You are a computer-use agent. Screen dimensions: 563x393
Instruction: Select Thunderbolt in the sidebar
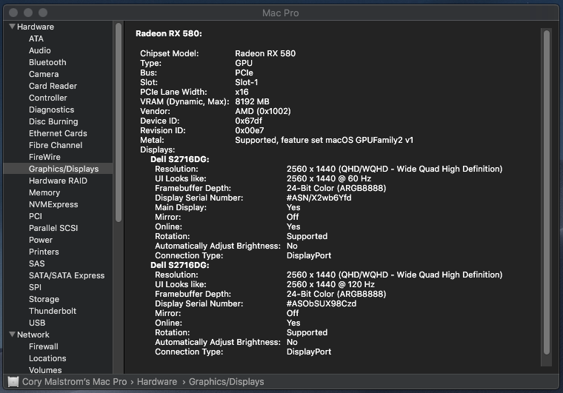pyautogui.click(x=53, y=311)
